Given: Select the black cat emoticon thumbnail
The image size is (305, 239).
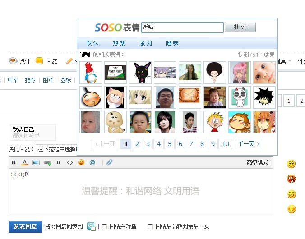Looking at the screenshot, I should click(140, 73).
